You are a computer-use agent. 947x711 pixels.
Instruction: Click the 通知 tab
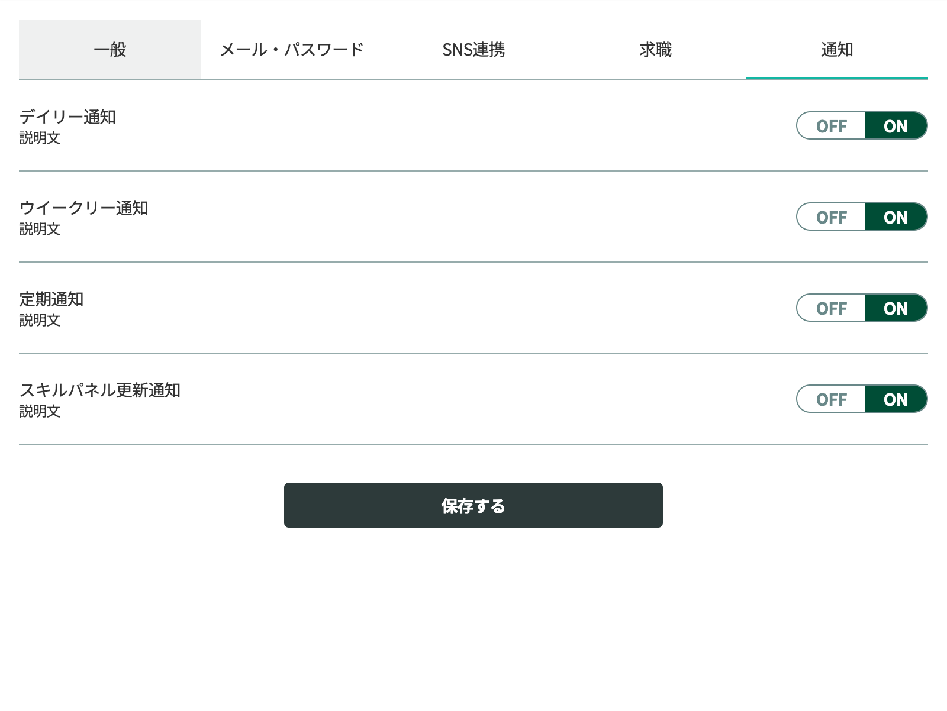pos(836,50)
